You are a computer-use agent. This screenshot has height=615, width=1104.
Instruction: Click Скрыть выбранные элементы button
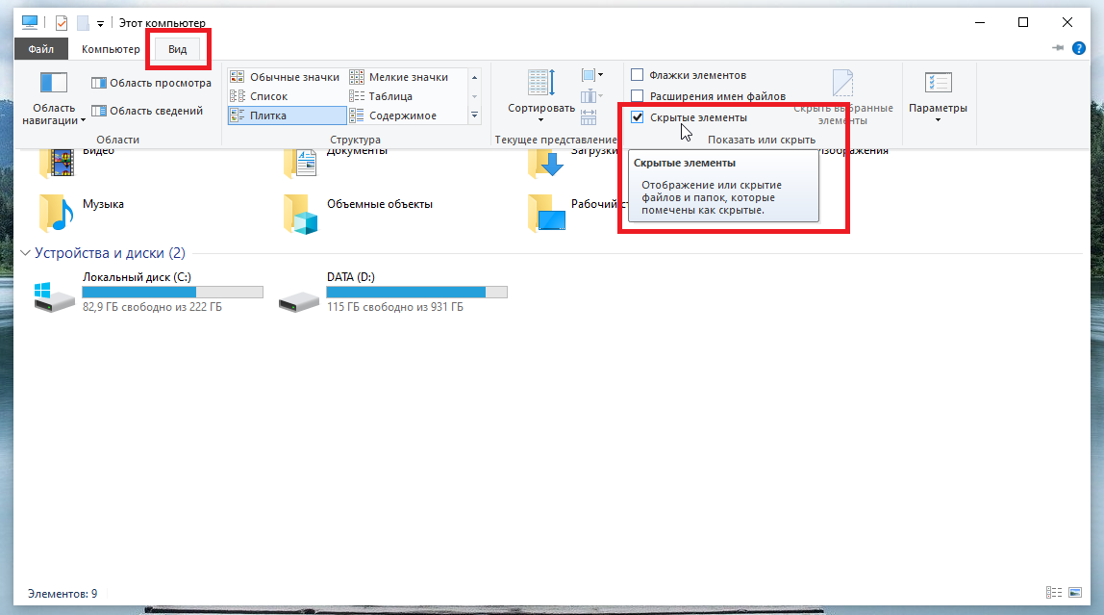click(x=842, y=98)
